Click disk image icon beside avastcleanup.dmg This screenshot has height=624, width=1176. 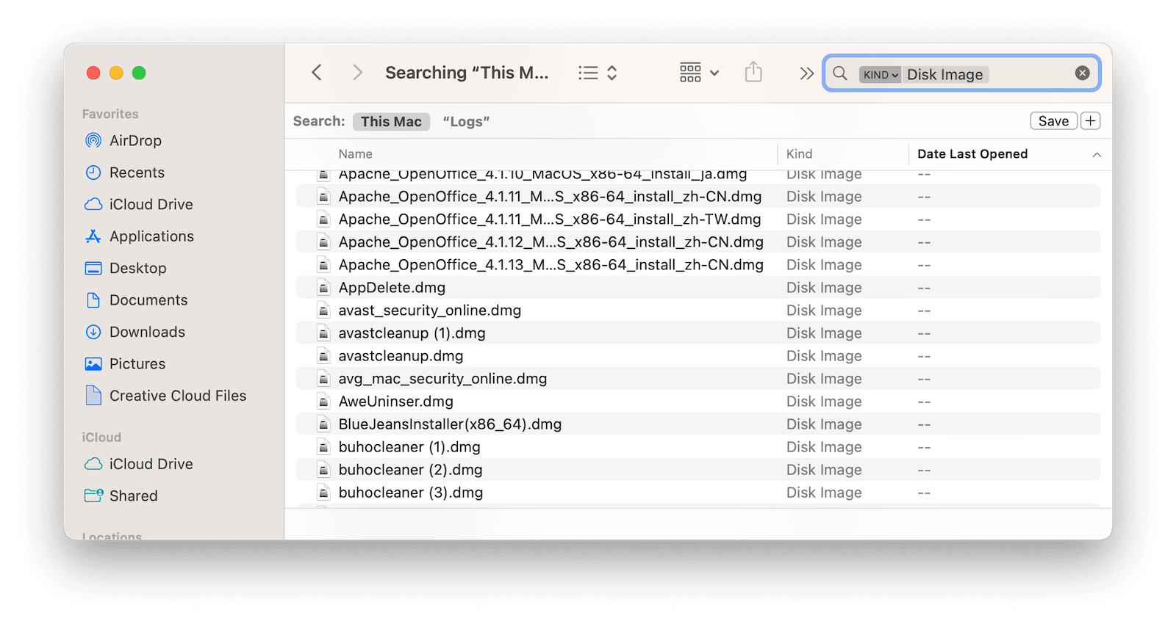[323, 356]
